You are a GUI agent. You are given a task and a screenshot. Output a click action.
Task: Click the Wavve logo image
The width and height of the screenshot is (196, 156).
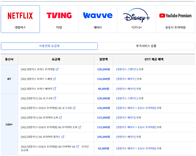coord(98,15)
